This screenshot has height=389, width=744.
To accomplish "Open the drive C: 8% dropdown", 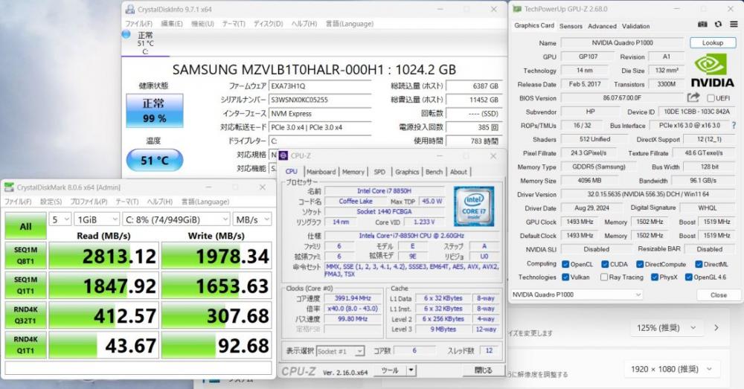I will point(176,219).
